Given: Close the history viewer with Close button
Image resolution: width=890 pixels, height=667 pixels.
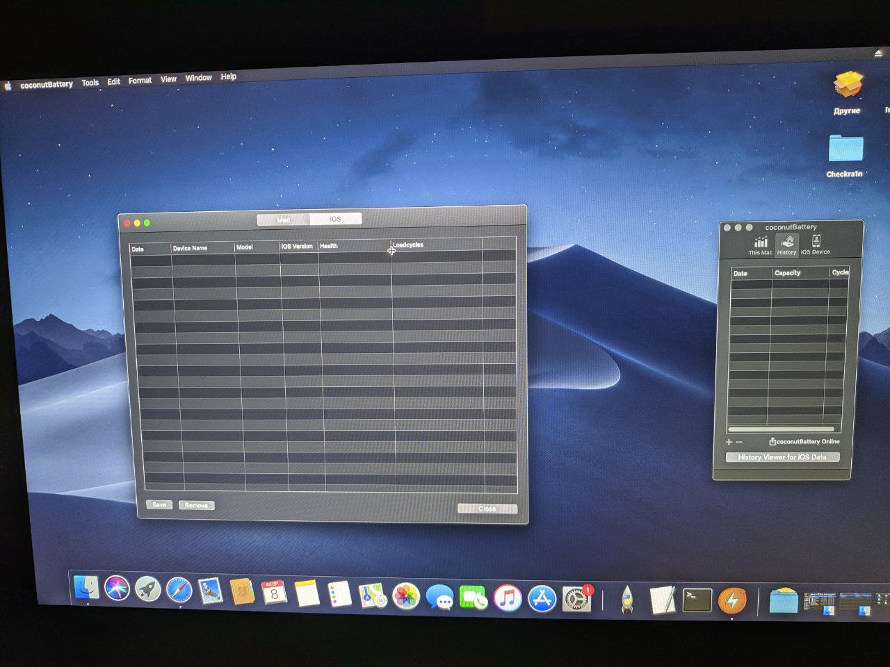Looking at the screenshot, I should pos(487,509).
